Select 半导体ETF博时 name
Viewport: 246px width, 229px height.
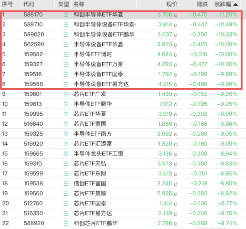(x=93, y=54)
